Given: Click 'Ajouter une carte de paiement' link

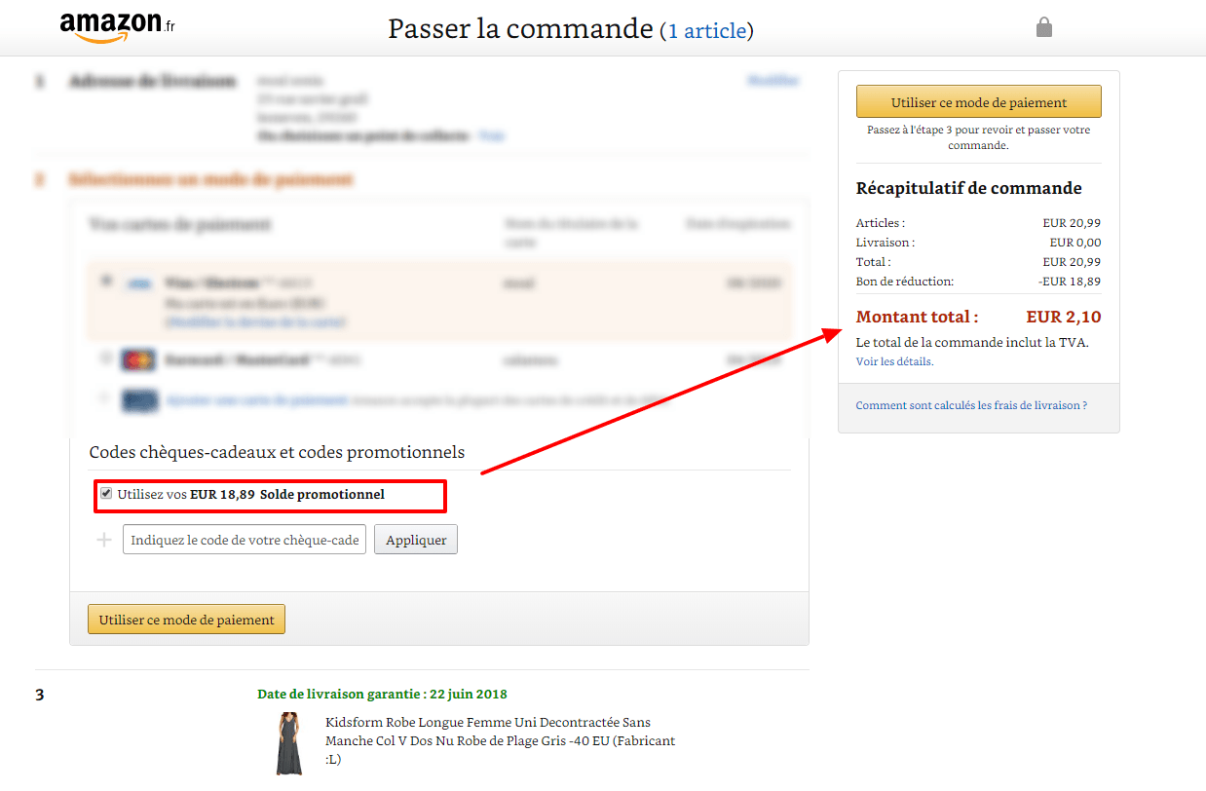Looking at the screenshot, I should tap(257, 399).
